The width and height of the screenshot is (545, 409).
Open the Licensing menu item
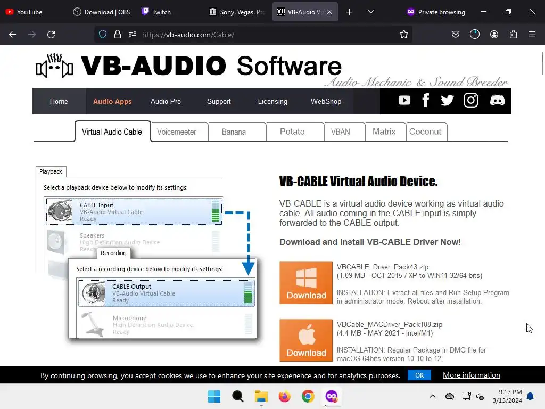coord(272,101)
